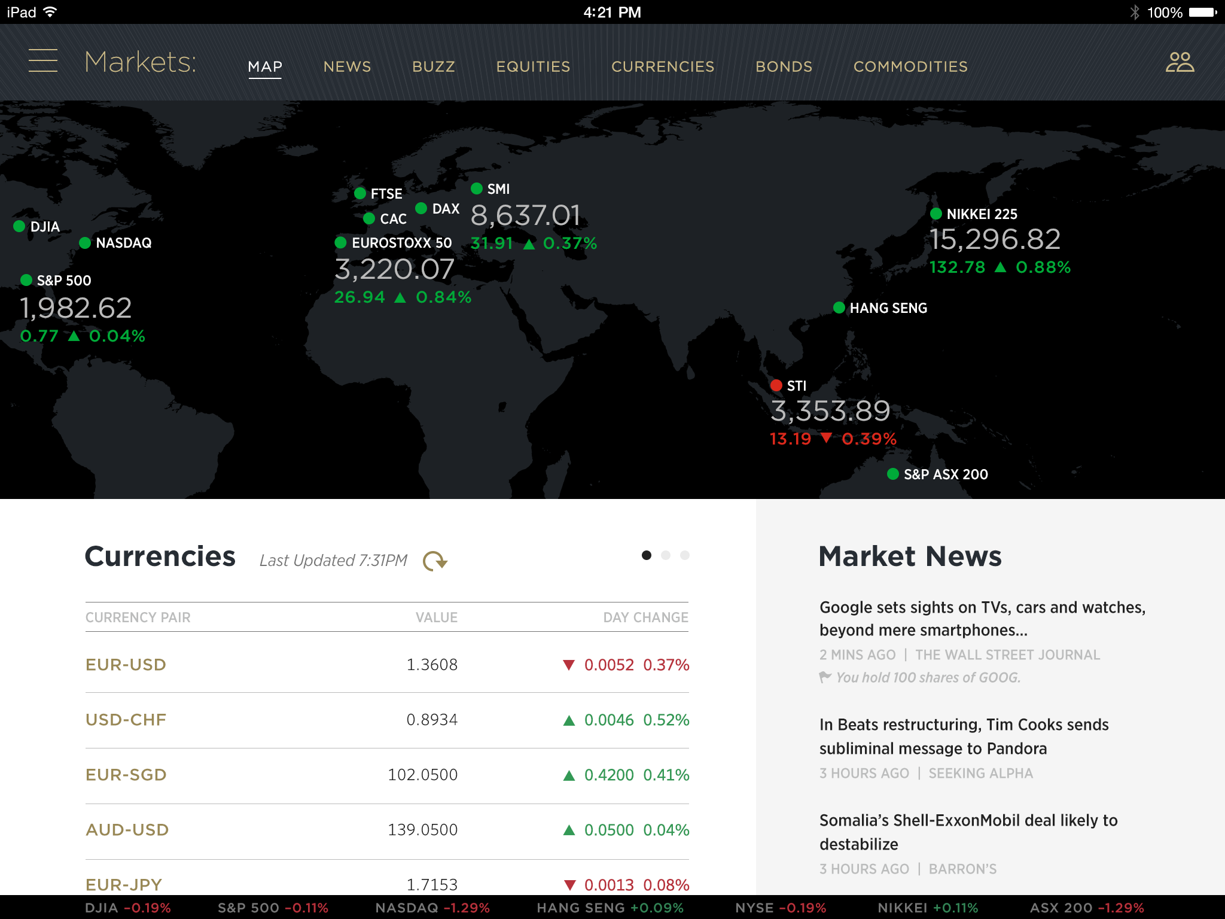Open the user accounts icon
This screenshot has height=919, width=1225.
pyautogui.click(x=1180, y=62)
